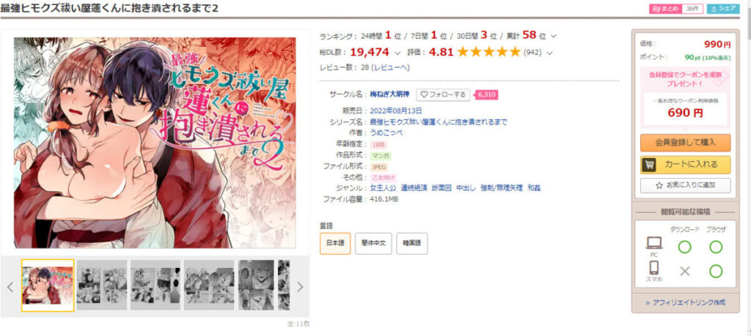Open the アフィリエイトリンク作成 link
Viewport: 751px width, 336px height.
tap(685, 302)
